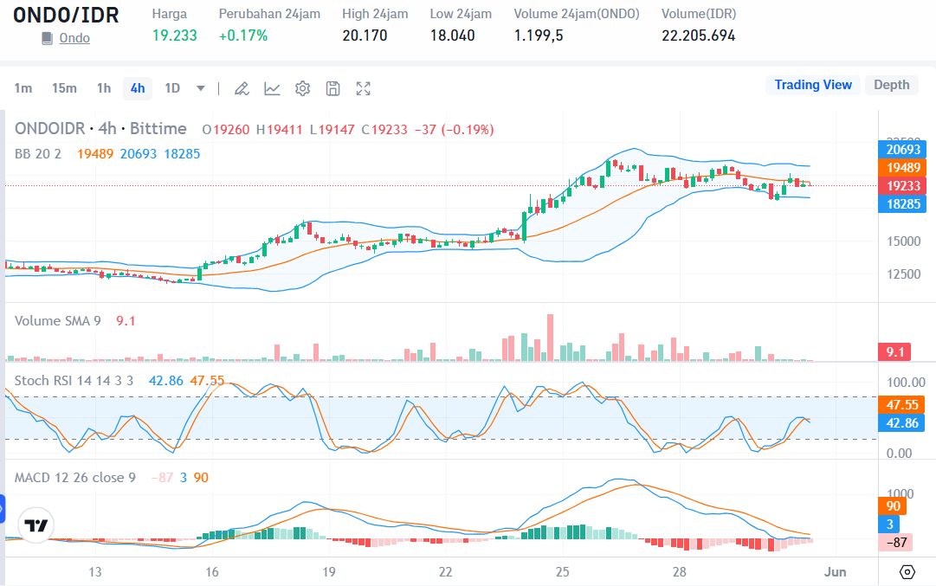Image resolution: width=936 pixels, height=586 pixels.
Task: Select the drawing tool icon
Action: (x=242, y=88)
